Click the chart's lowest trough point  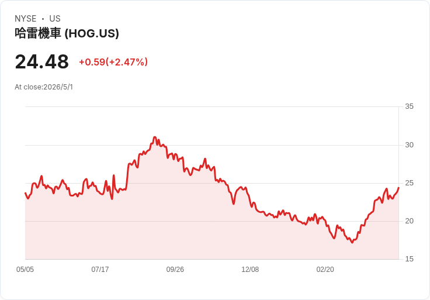pos(352,242)
